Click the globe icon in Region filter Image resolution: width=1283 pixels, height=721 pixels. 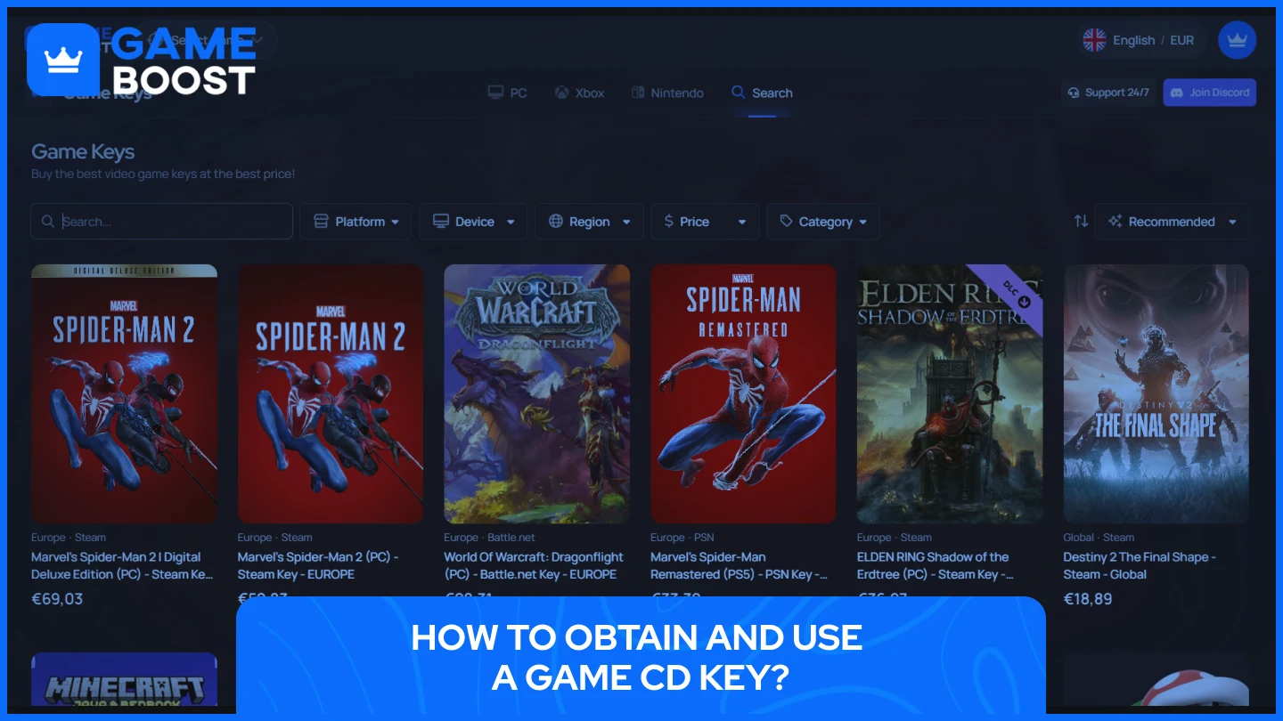coord(556,222)
